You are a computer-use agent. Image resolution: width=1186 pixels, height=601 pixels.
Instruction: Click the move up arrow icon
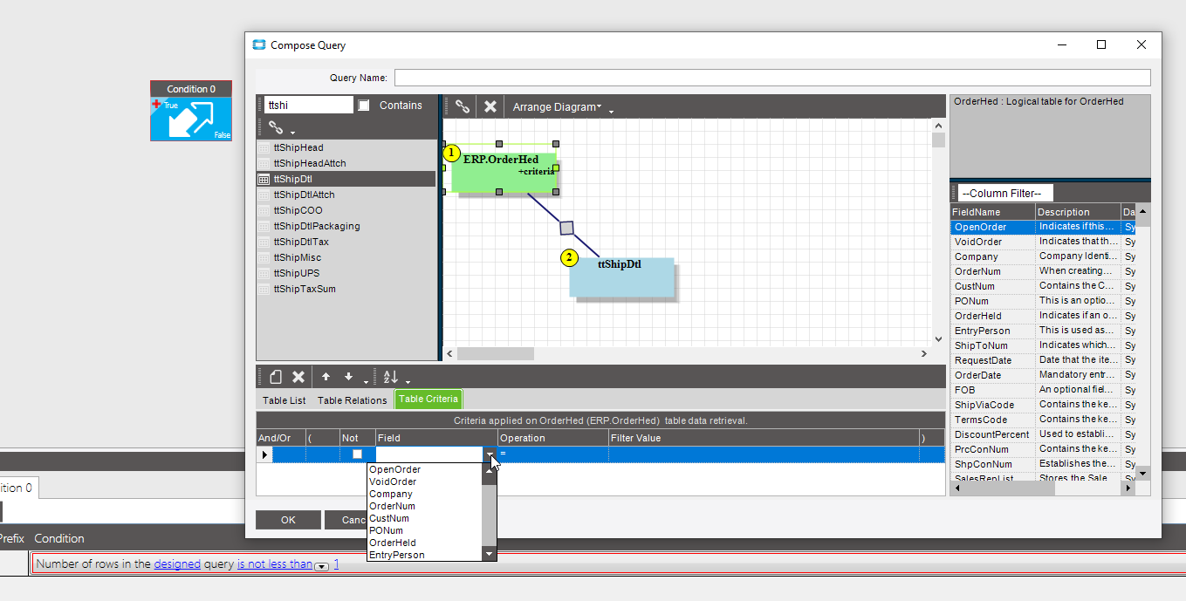tap(326, 377)
